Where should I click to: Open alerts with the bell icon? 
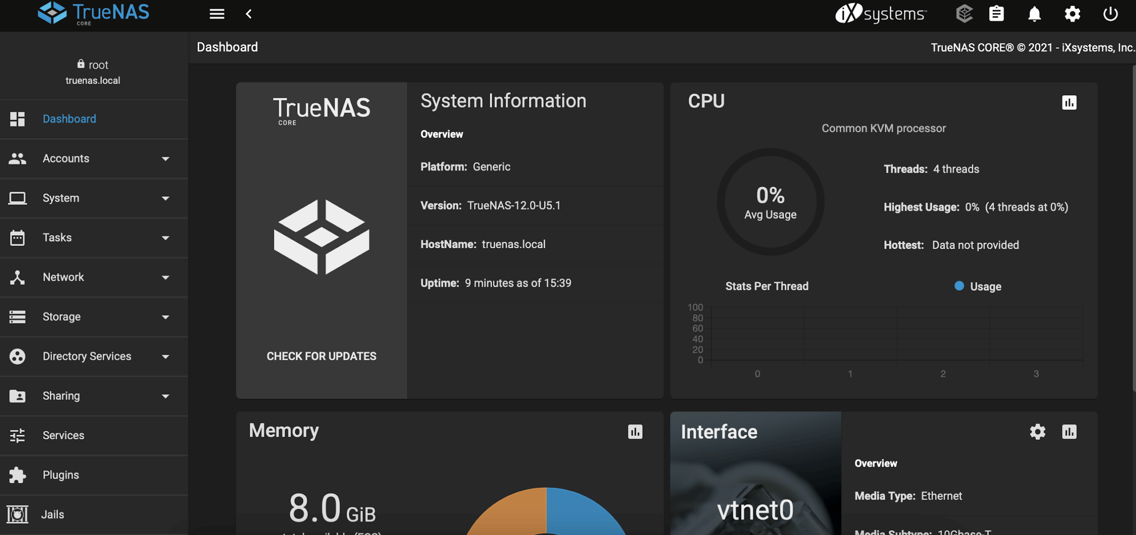coord(1034,14)
